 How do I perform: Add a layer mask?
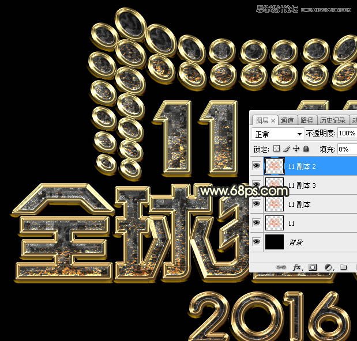[x=313, y=267]
